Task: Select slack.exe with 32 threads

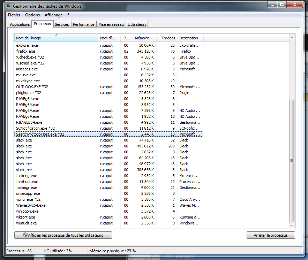Action: 108,140
